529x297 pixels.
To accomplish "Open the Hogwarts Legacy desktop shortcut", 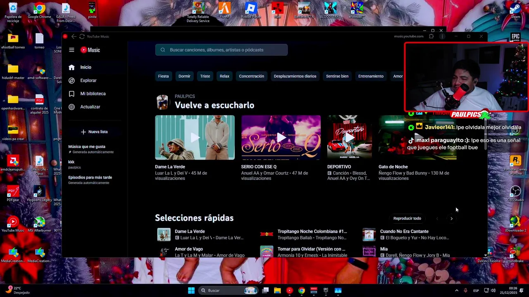I will click(39, 194).
